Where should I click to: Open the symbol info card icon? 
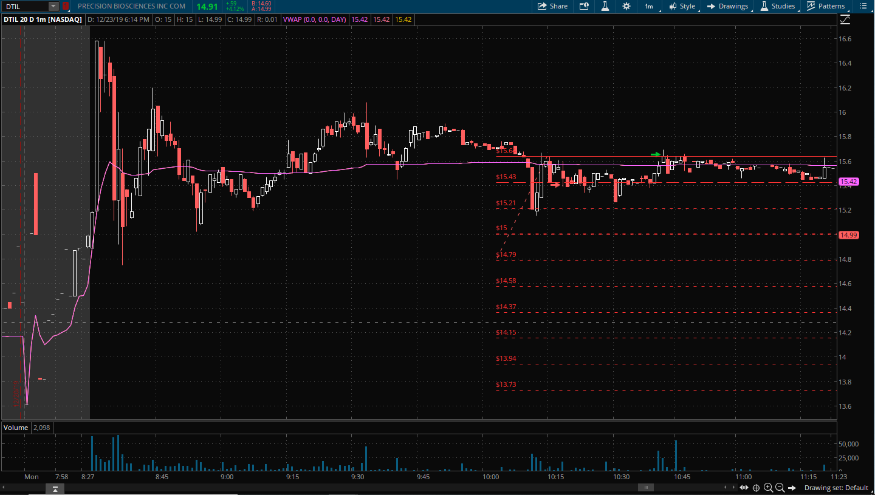[x=584, y=6]
